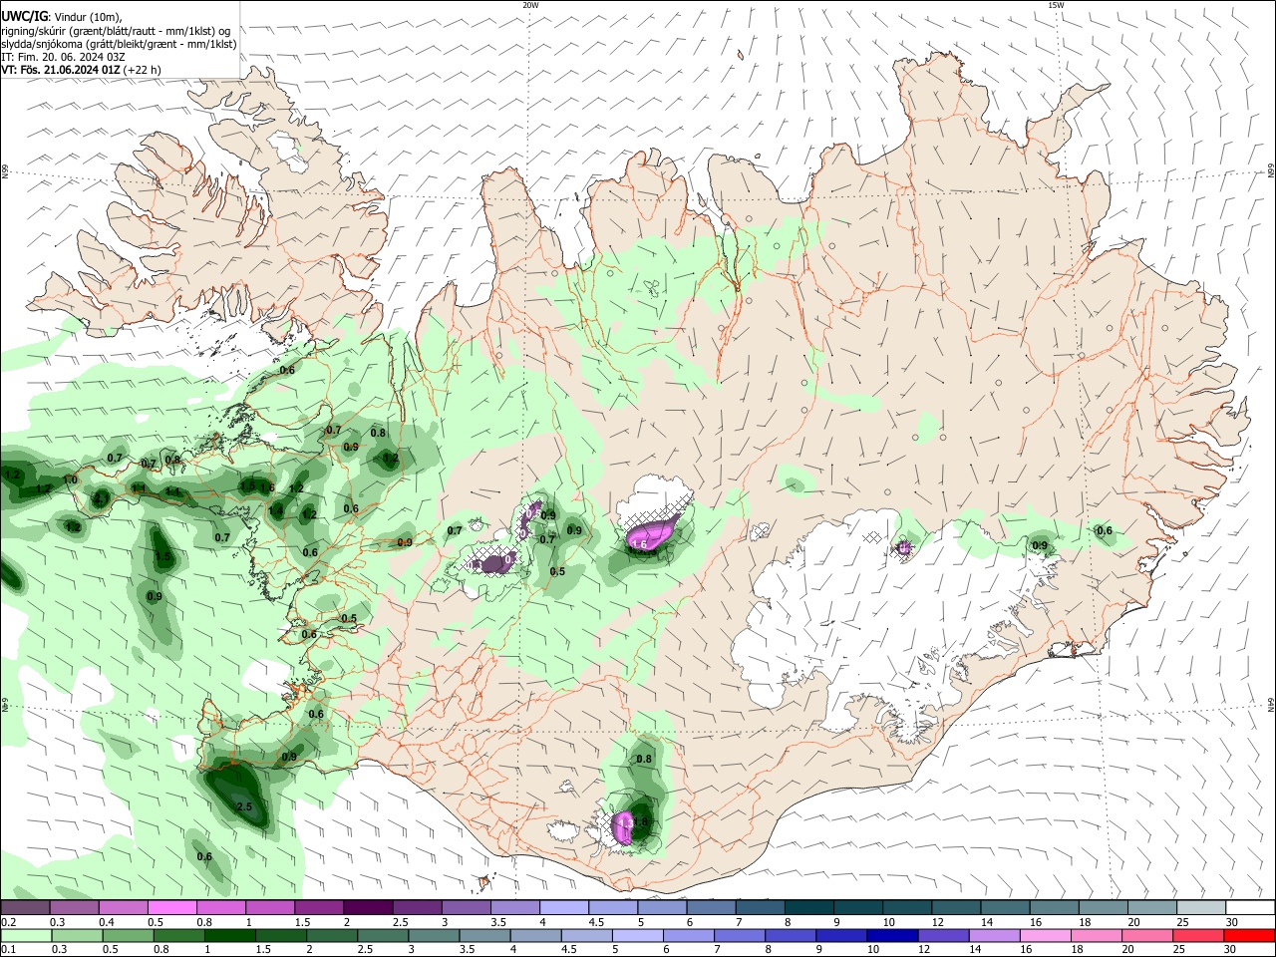This screenshot has height=957, width=1276.
Task: Pick the darkest green rain swatch between 1 and 1.5
Action: (x=230, y=935)
